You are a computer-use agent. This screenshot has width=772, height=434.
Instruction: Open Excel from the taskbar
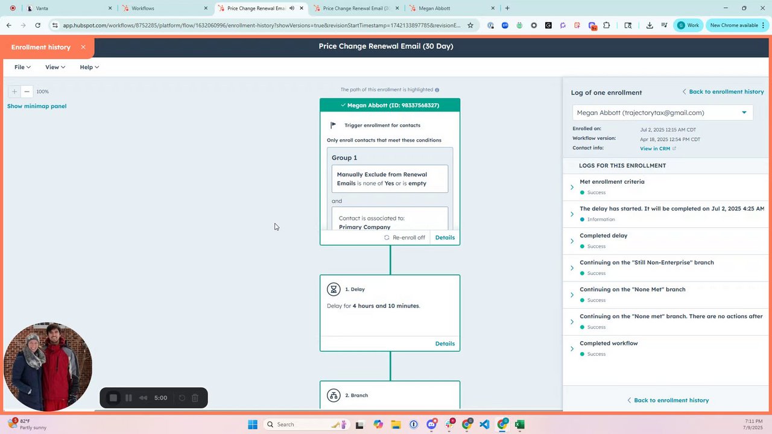click(x=520, y=424)
